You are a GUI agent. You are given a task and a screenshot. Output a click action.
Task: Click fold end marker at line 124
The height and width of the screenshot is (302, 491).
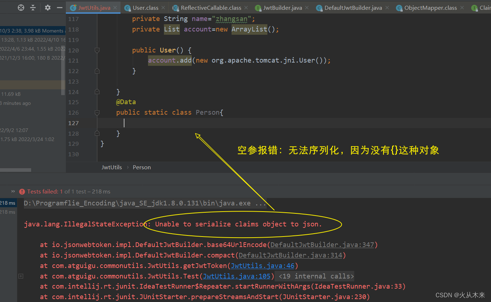[97, 92]
